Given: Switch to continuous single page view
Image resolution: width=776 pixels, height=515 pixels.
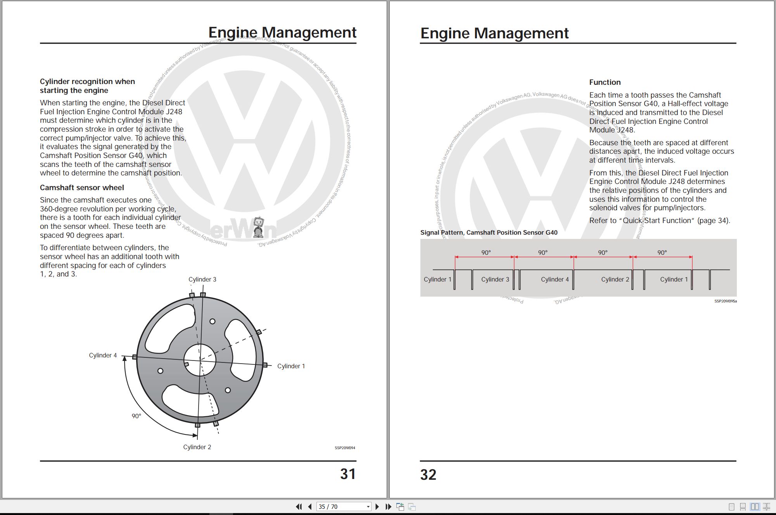Looking at the screenshot, I should 743,506.
